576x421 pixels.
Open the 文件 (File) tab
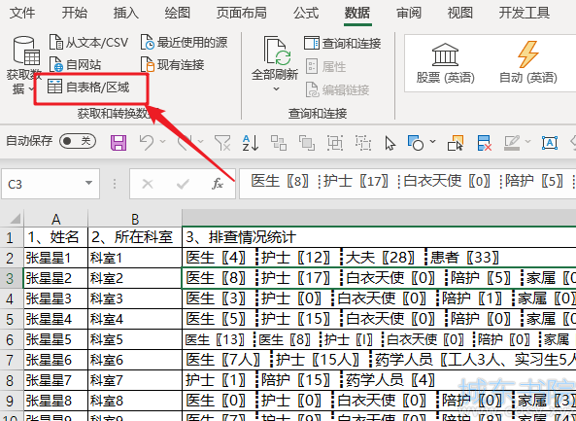(x=22, y=14)
